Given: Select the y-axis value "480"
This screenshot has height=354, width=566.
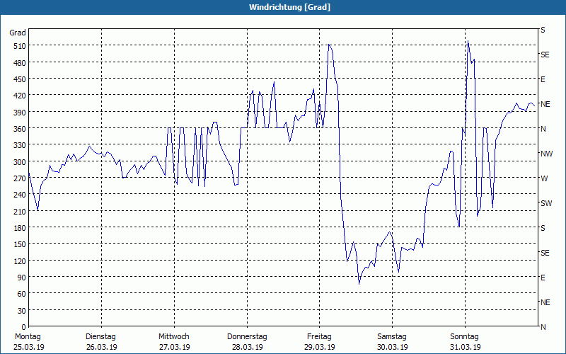Looking at the screenshot, I should click(20, 63).
